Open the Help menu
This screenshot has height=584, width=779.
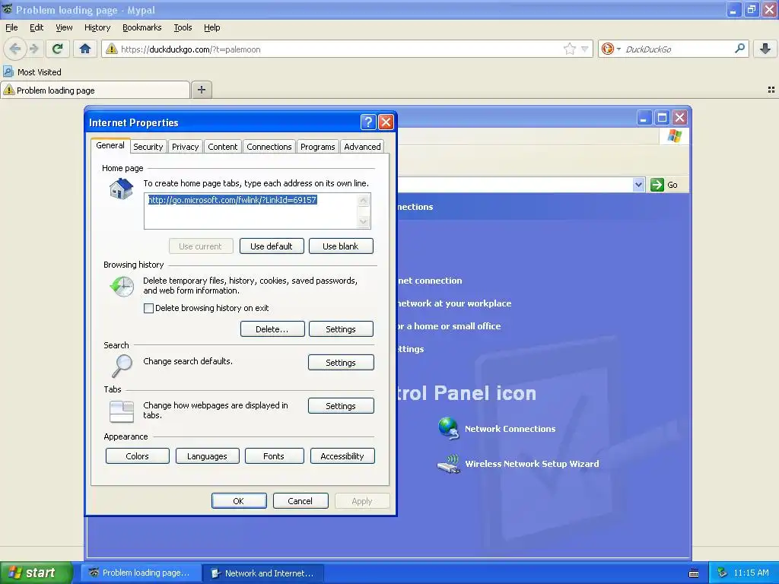[x=211, y=27]
